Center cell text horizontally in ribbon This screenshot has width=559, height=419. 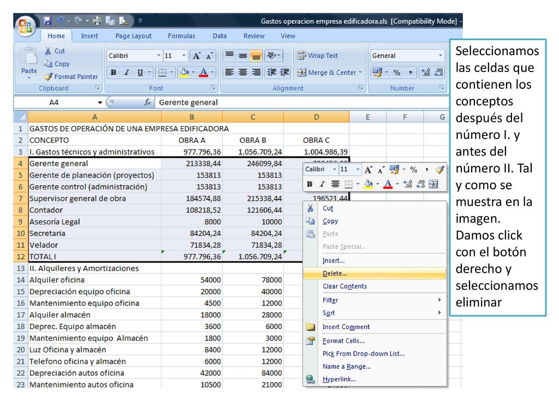click(243, 73)
